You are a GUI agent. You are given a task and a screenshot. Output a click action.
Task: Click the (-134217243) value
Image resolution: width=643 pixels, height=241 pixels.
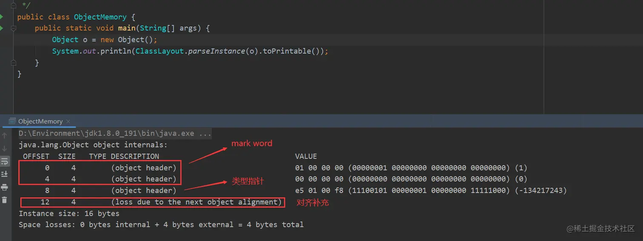click(x=541, y=191)
